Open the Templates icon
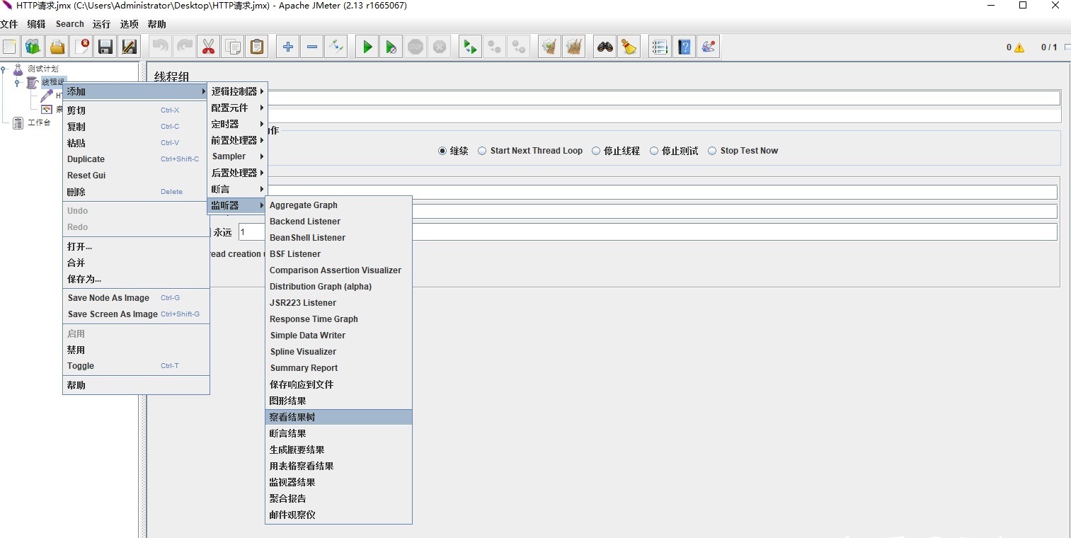The height and width of the screenshot is (538, 1071). click(33, 47)
